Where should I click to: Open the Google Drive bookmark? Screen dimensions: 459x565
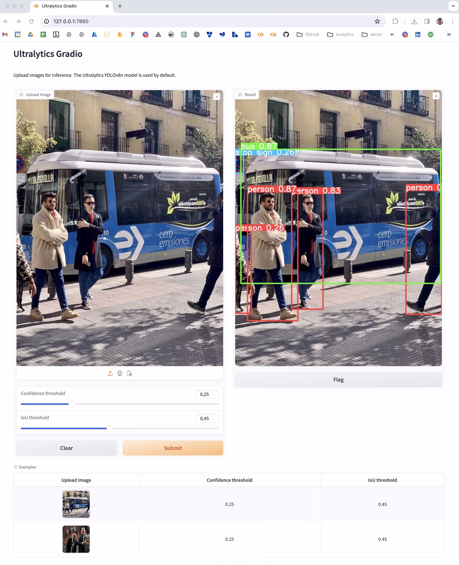31,34
